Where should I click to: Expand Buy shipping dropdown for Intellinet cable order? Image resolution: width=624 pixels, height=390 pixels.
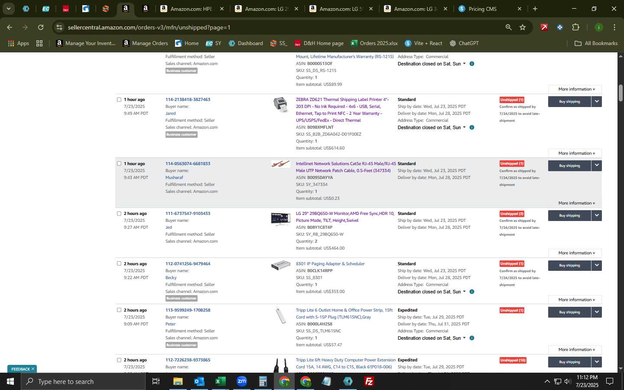coord(597,166)
